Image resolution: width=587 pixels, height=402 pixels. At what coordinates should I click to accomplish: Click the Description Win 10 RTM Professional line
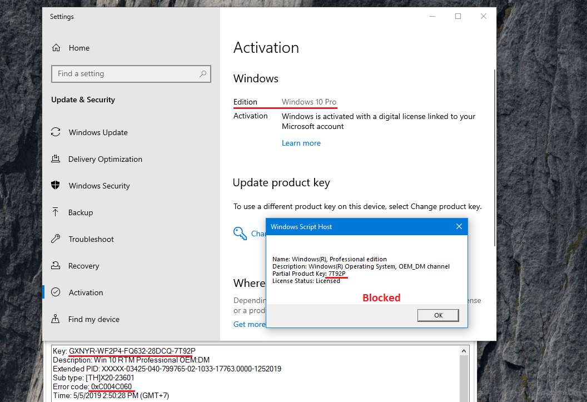coord(131,360)
